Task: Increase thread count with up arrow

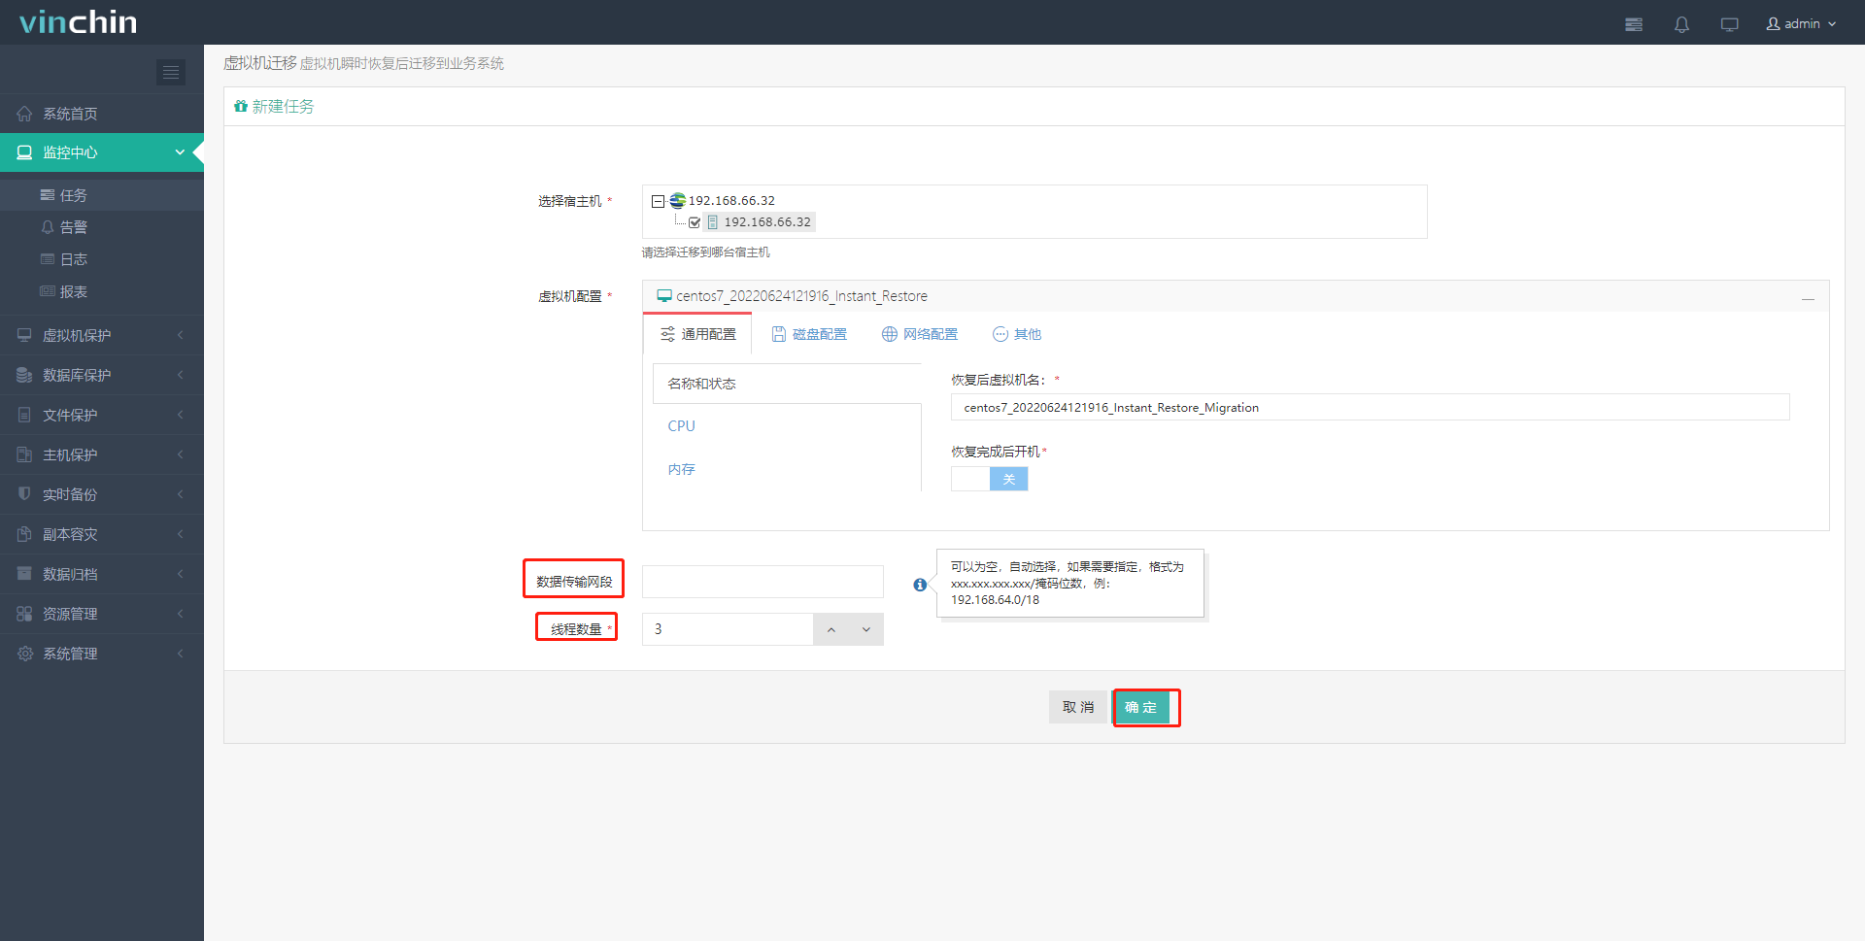Action: (831, 629)
